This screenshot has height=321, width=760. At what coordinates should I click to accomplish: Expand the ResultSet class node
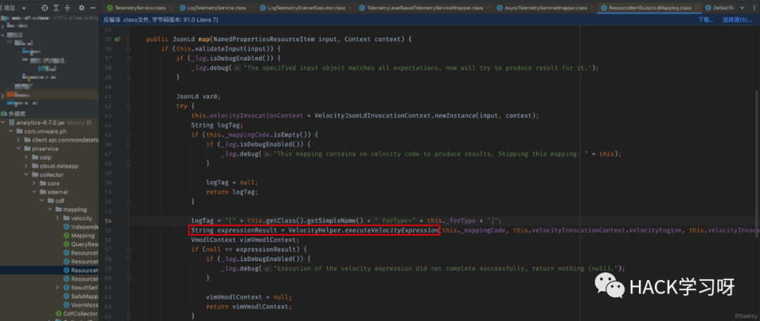[x=58, y=288]
